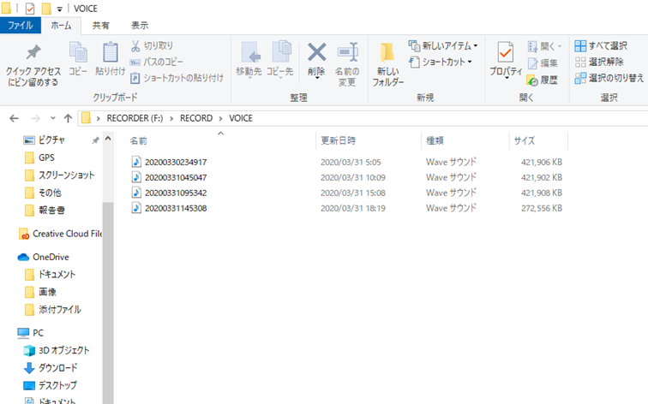Click Invert selection (選択の切り替え)

pyautogui.click(x=609, y=78)
